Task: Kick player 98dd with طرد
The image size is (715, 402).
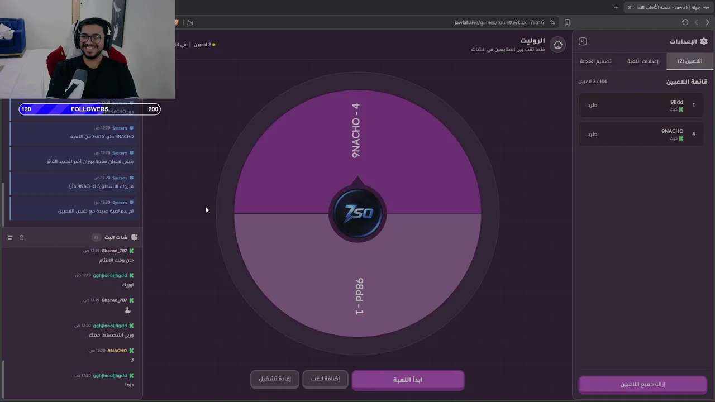Action: pyautogui.click(x=593, y=105)
